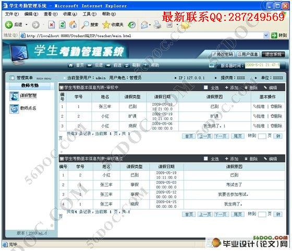This screenshot has width=292, height=251.
Task: Click 删除 for 小红 旷课 row
Action: click(276, 116)
